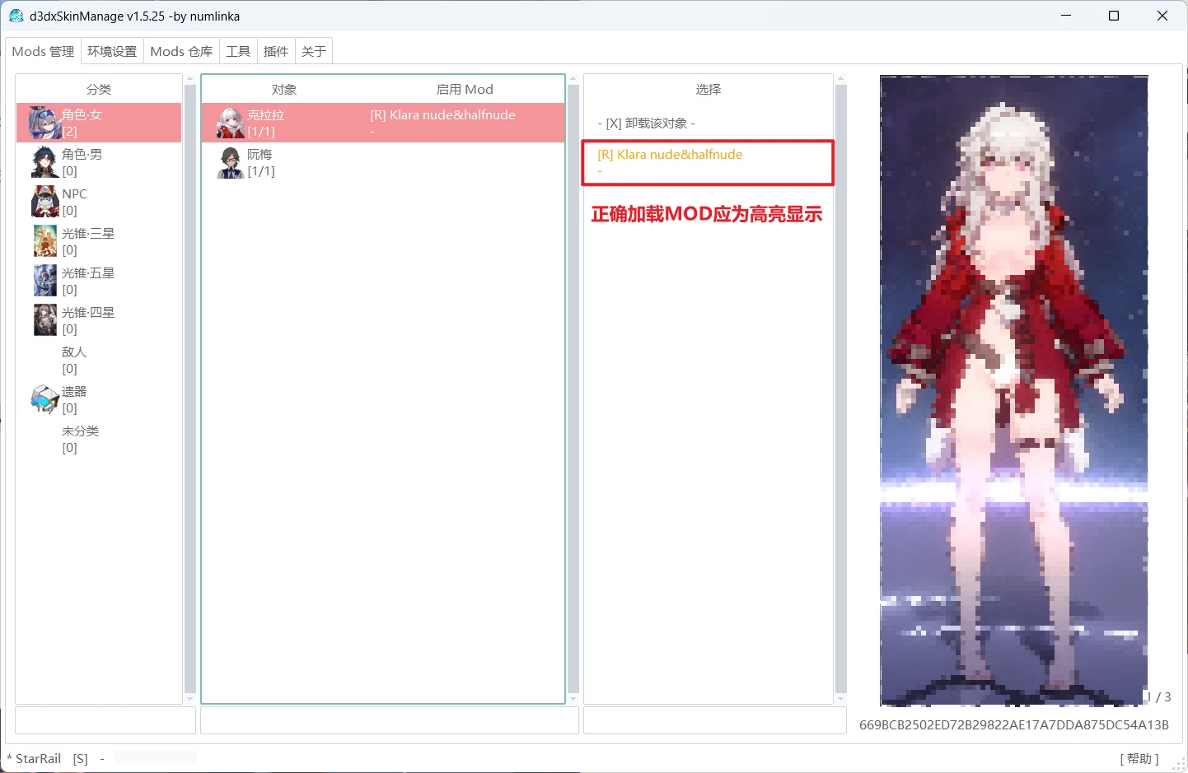Click the search field below category list
This screenshot has height=773, width=1188.
(105, 720)
